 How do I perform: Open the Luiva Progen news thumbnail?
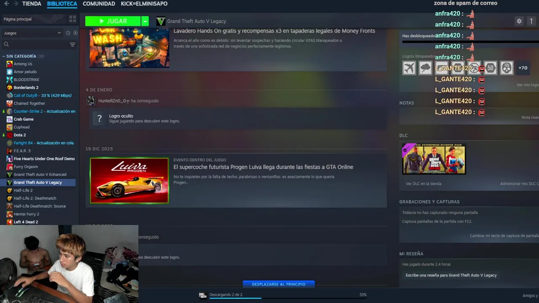click(x=129, y=180)
